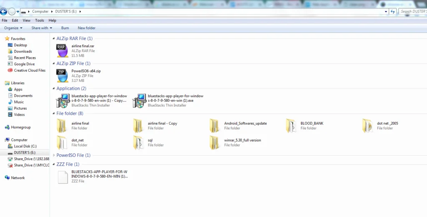
Task: Select the dot net _2005 folder icon
Action: tap(367, 126)
